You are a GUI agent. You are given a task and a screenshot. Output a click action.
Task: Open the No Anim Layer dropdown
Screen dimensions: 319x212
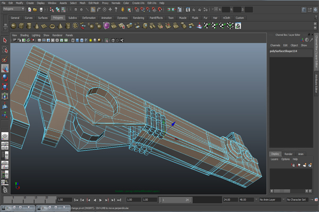coord(270,200)
